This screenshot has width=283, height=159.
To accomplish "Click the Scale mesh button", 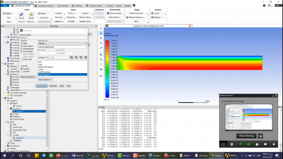I will (42, 13).
